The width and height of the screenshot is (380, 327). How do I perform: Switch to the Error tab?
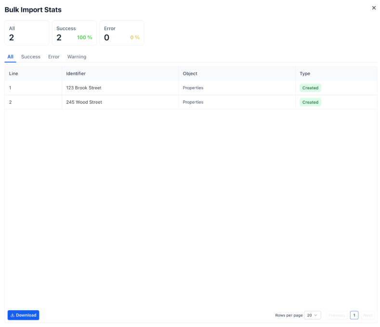coord(54,57)
